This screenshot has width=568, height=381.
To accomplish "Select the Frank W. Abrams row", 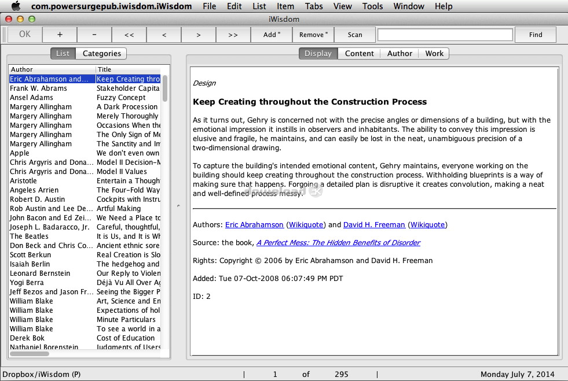I will click(85, 88).
